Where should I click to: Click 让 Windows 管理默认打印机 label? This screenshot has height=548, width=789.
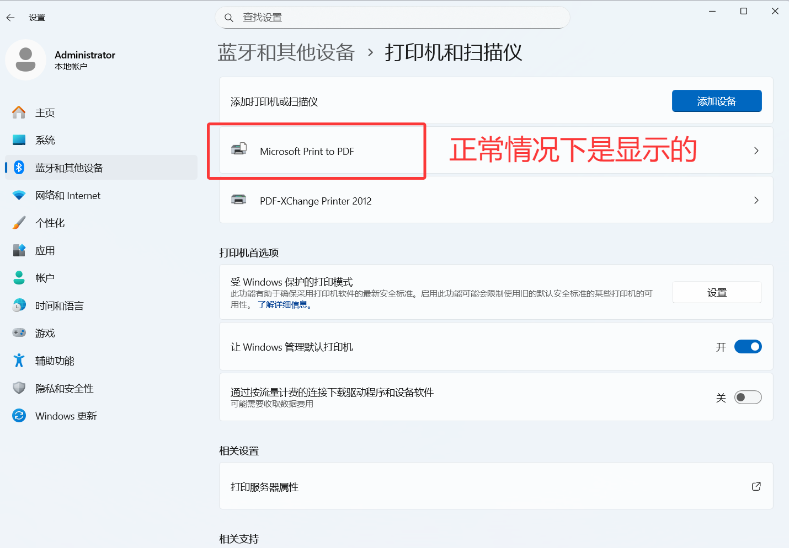(291, 347)
